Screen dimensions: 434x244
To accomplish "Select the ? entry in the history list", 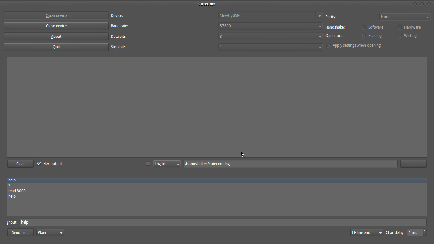I will (217, 186).
